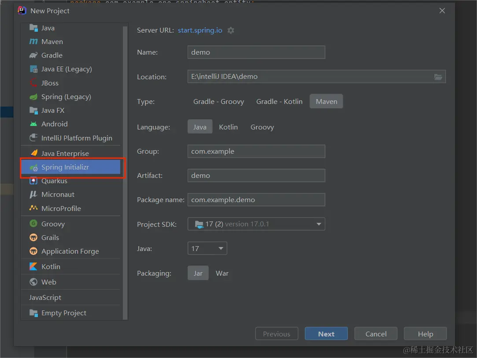The image size is (477, 358).
Task: Open Server URL settings gear
Action: [231, 30]
